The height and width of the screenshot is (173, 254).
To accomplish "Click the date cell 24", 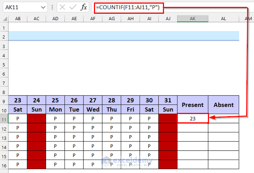I will [x=36, y=100].
